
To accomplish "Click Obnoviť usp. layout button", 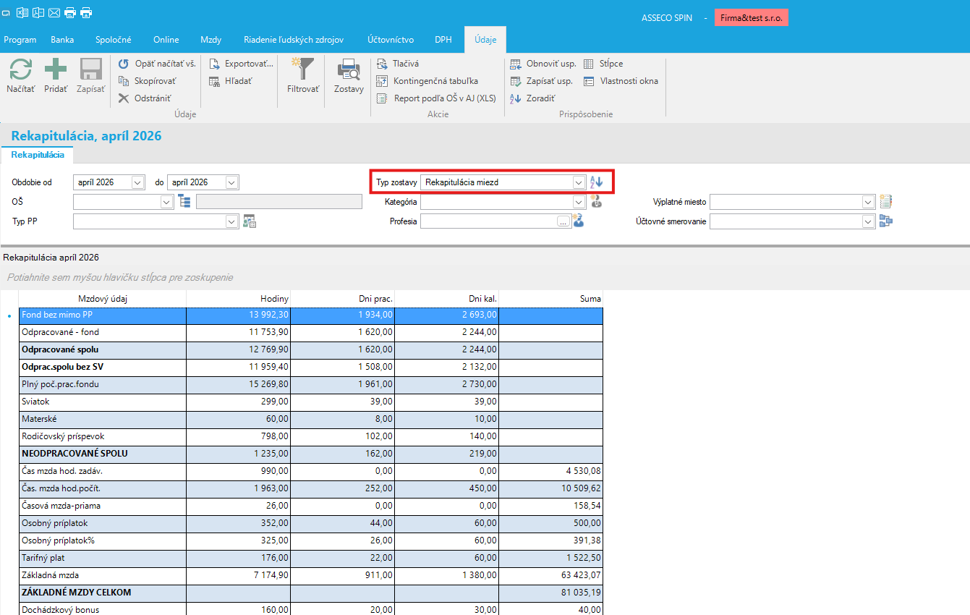I will click(x=543, y=64).
